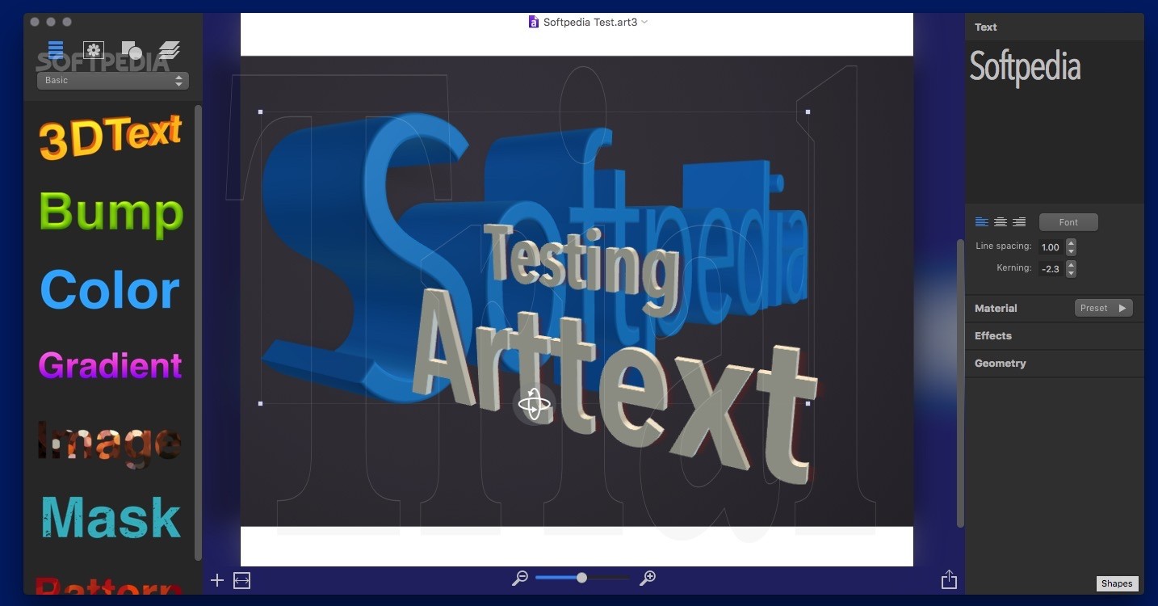The image size is (1158, 606).
Task: Click the styles list scrollbar
Action: click(198, 333)
